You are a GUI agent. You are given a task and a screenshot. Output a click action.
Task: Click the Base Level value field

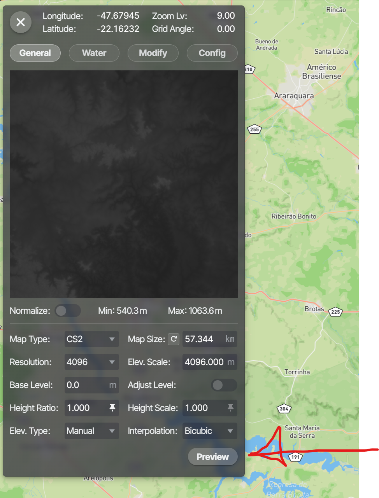(x=91, y=385)
